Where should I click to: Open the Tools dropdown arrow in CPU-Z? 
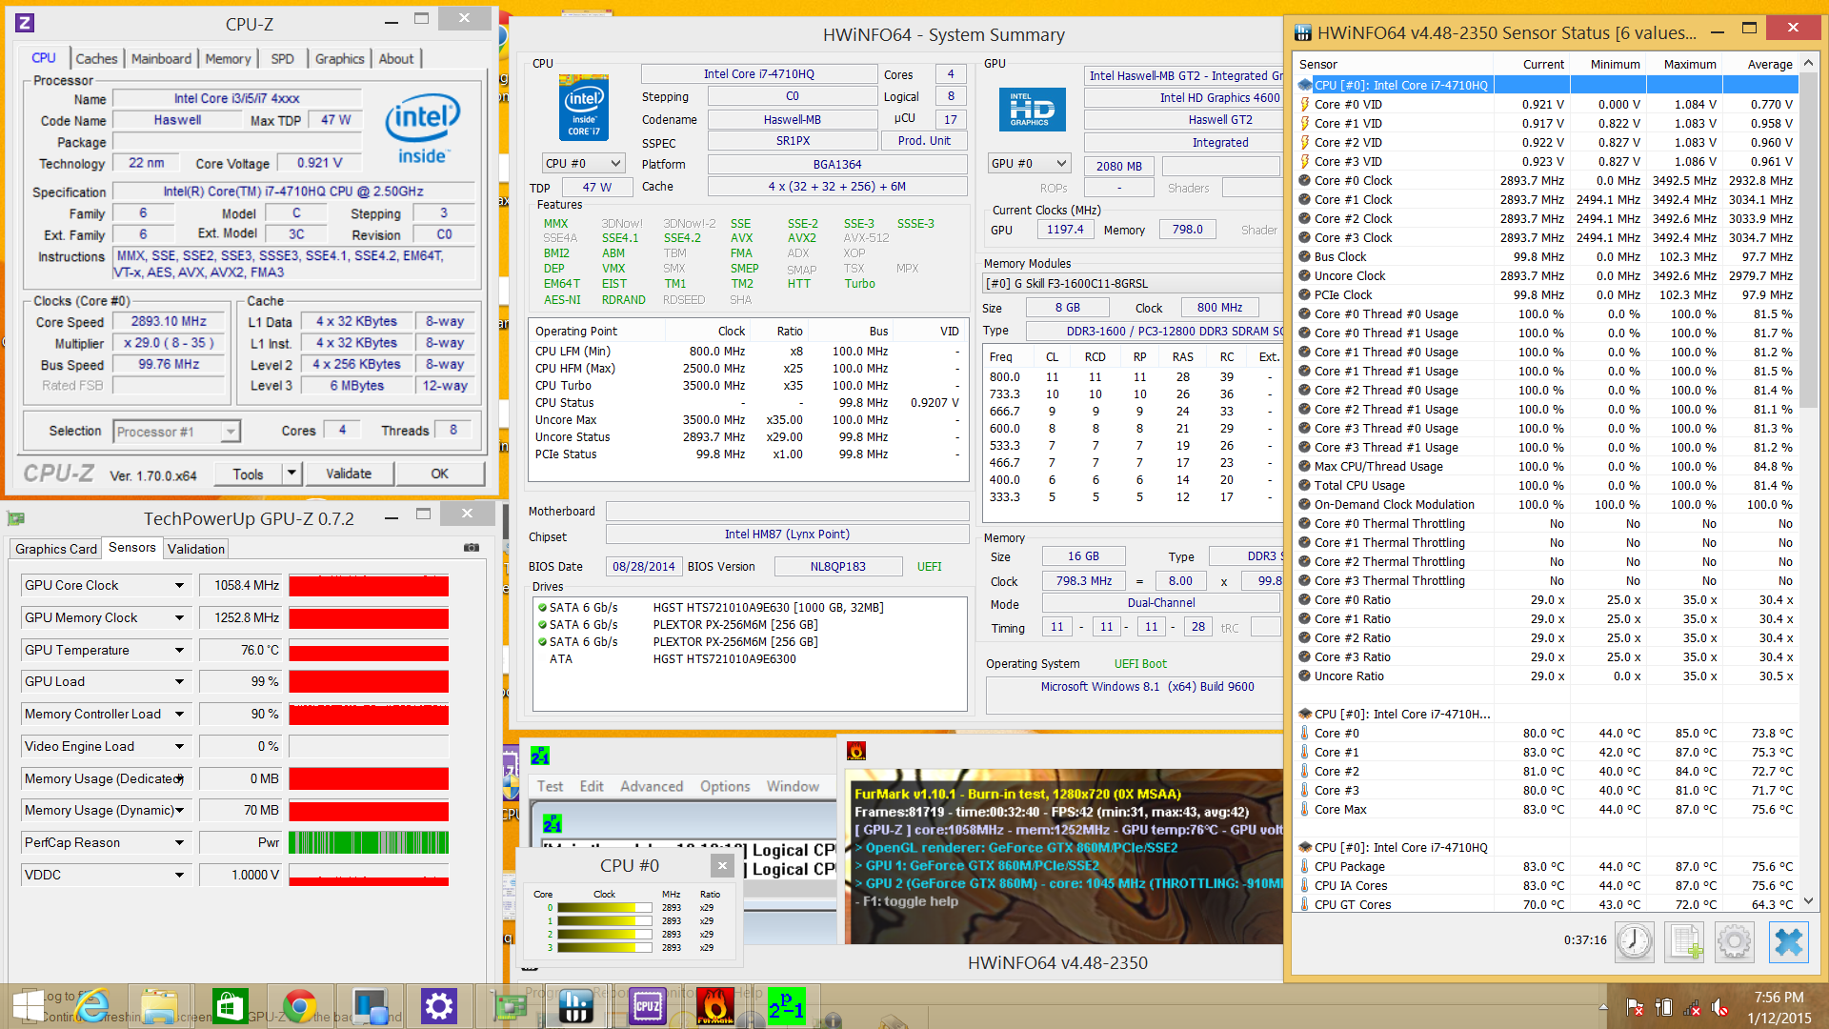[291, 474]
